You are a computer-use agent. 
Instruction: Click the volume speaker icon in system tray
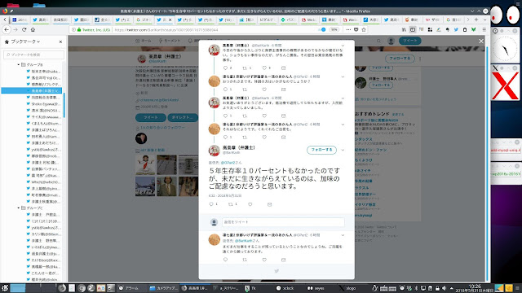(444, 288)
